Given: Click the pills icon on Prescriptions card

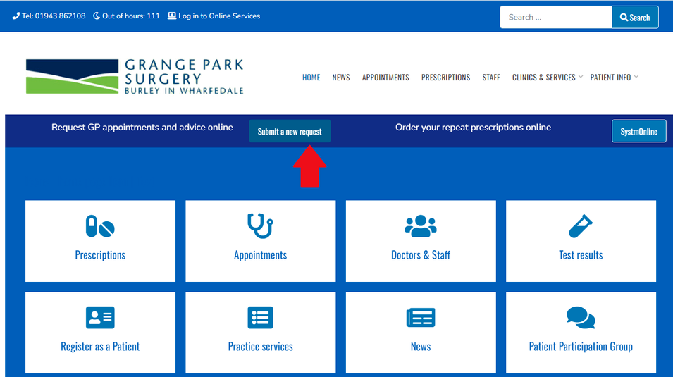Looking at the screenshot, I should 100,226.
